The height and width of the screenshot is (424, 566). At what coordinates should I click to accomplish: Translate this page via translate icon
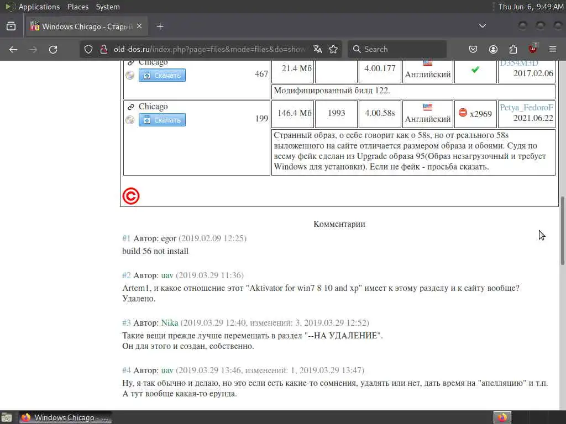318,49
